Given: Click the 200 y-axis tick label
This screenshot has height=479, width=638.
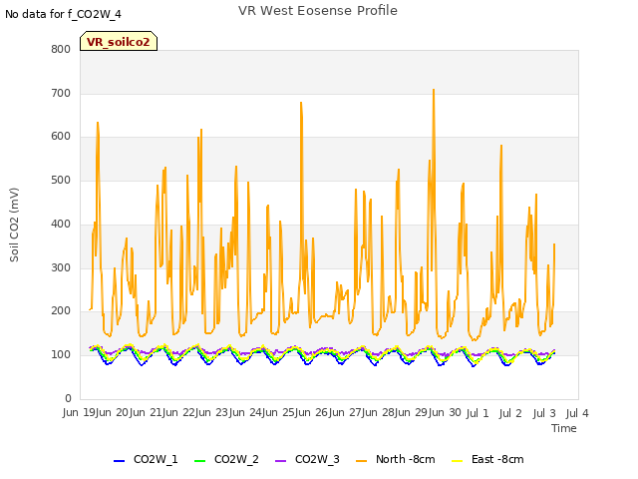Looking at the screenshot, I should pyautogui.click(x=61, y=310).
